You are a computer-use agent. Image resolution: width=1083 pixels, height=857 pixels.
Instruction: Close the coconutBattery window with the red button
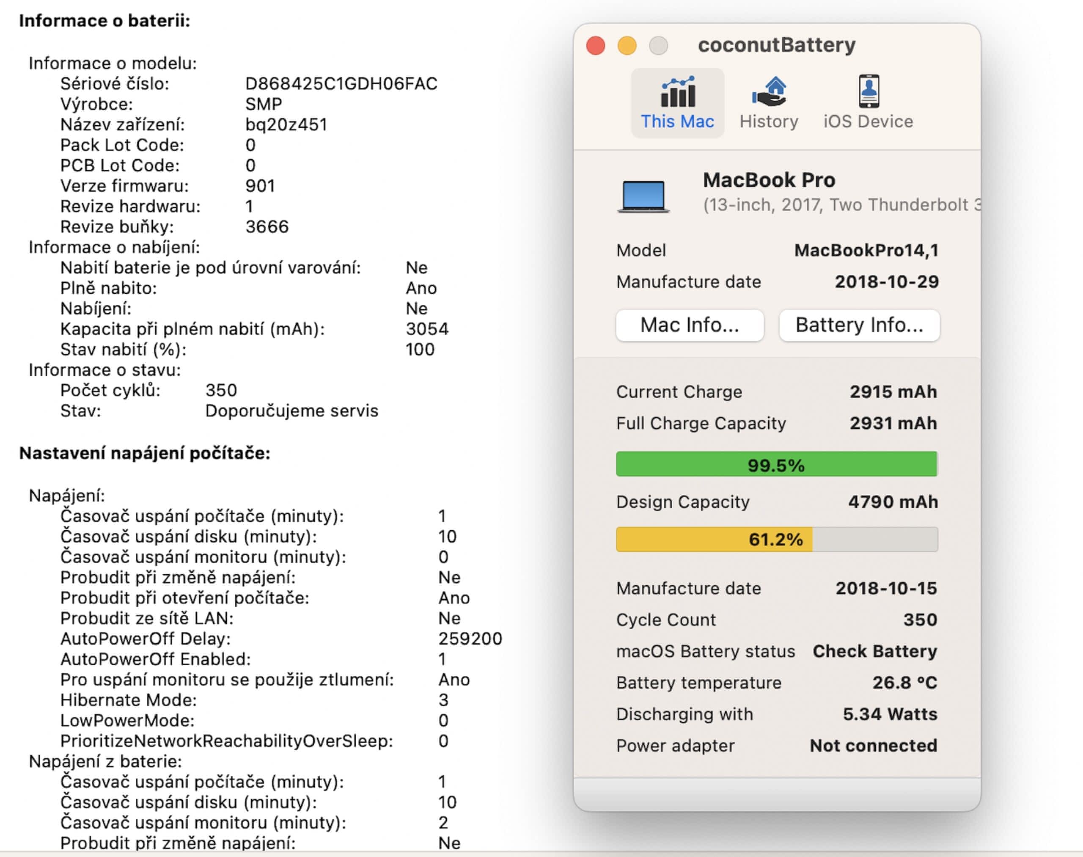point(595,46)
